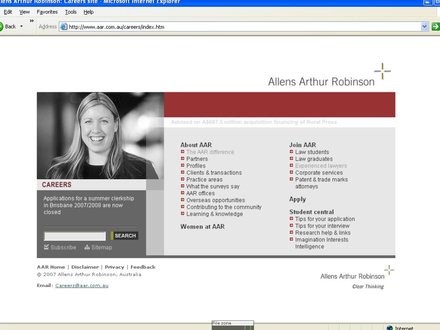Open the Practice areas link
The image size is (440, 330).
coord(204,179)
